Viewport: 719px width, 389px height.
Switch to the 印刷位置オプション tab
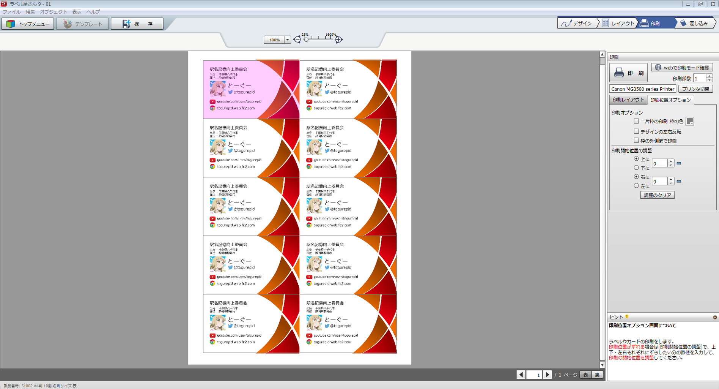click(x=670, y=100)
